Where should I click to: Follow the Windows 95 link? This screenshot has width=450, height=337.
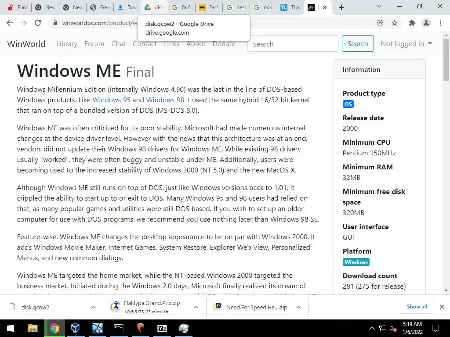(111, 100)
